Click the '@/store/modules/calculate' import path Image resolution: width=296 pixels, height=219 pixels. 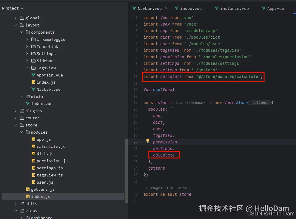coord(228,76)
